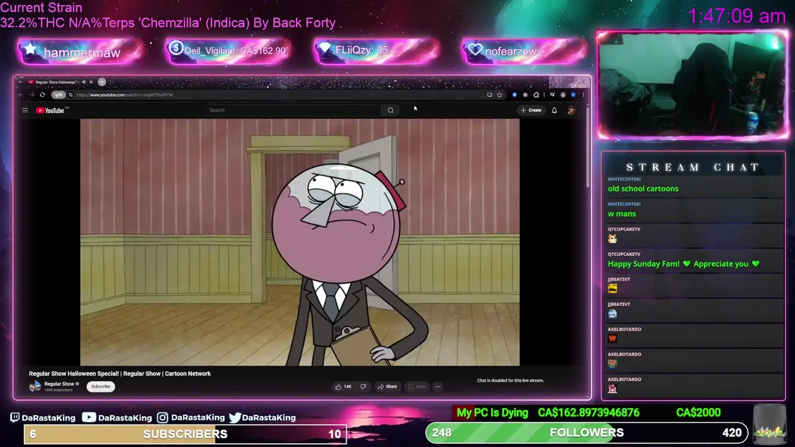
Task: Like the video with the thumbs up
Action: [343, 387]
